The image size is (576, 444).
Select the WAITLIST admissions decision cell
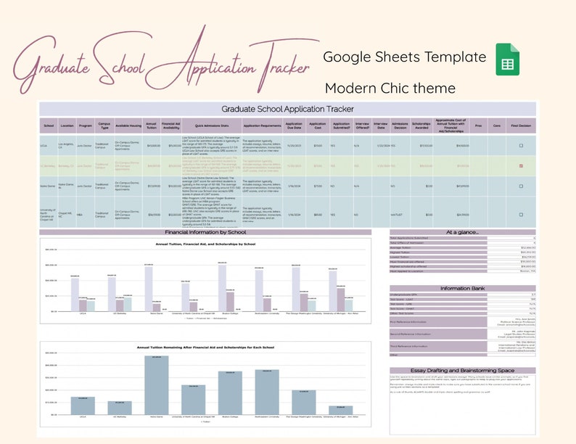[400, 215]
